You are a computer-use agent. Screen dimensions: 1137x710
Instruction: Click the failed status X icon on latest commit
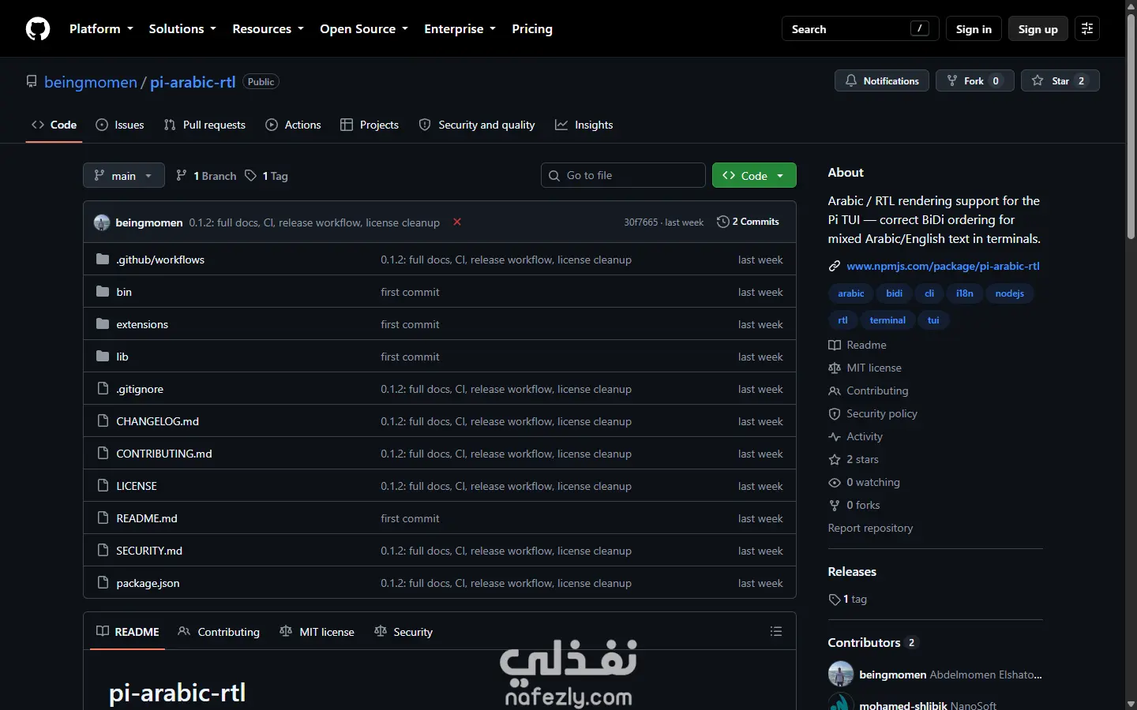457,222
